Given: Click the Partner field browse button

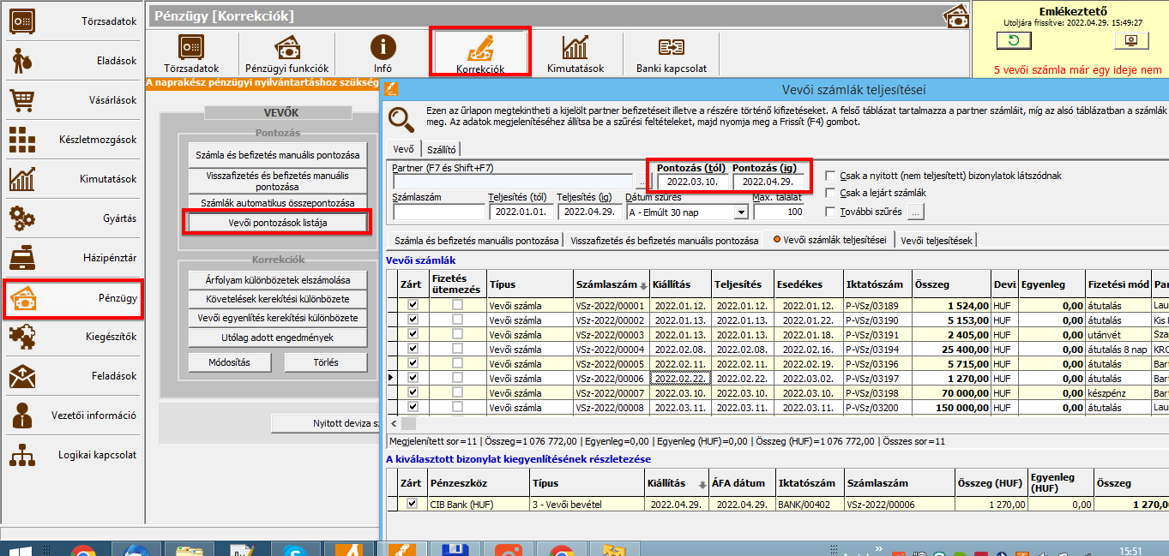Looking at the screenshot, I should coord(639,182).
